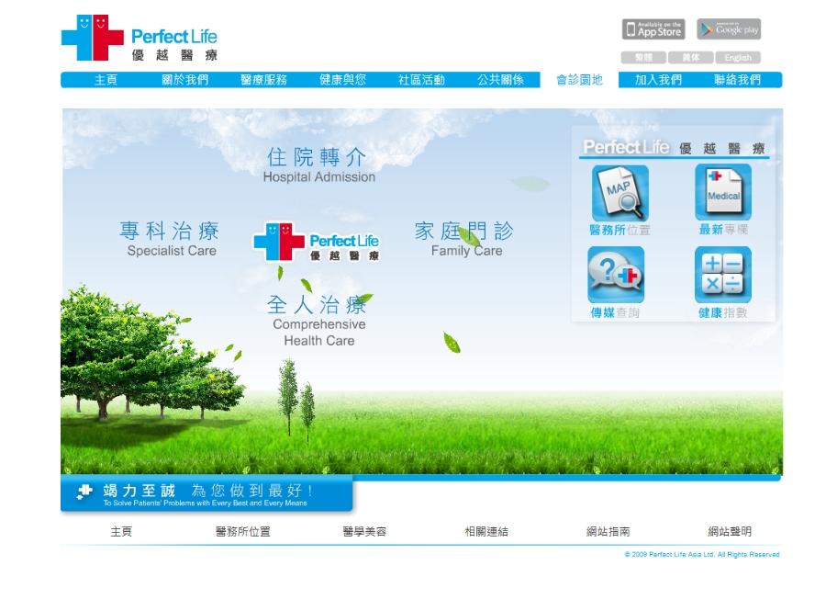Click the 健康指數 label in side panel
The height and width of the screenshot is (599, 826).
point(723,312)
